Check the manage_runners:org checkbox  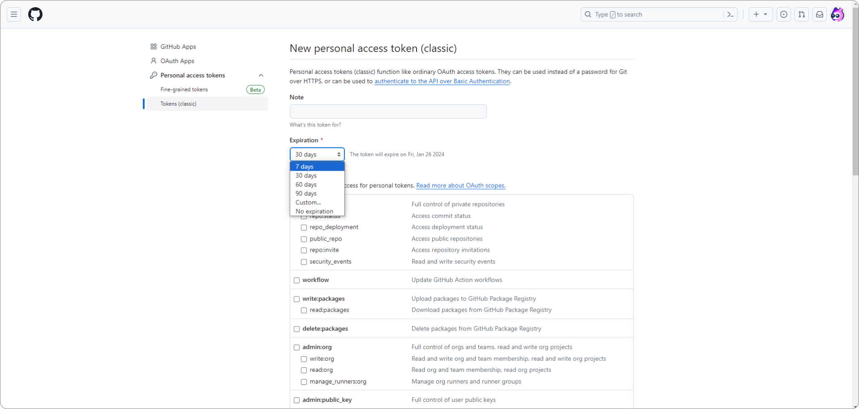point(304,382)
